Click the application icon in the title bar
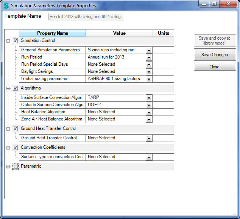Screen dimensions: 240x219 click(x=6, y=6)
